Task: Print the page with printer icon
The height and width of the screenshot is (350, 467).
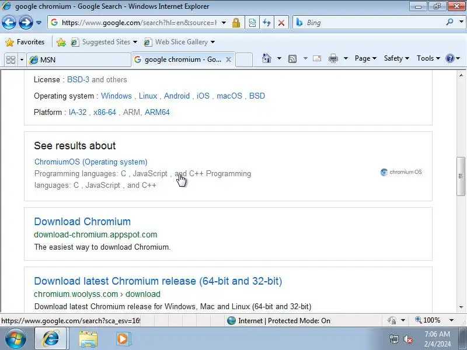Action: tap(333, 58)
